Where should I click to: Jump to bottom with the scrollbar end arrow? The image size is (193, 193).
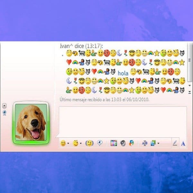(x=190, y=92)
